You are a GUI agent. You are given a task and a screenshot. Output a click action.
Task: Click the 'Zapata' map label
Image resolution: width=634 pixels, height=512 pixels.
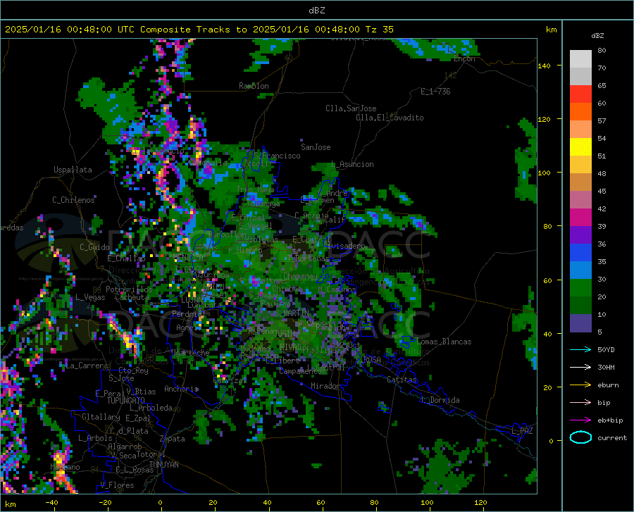[173, 439]
